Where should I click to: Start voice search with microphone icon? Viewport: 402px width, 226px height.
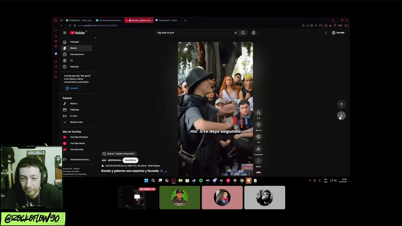click(x=253, y=33)
